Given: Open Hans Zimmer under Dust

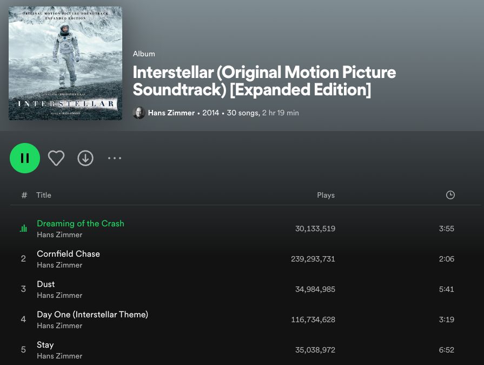Looking at the screenshot, I should click(x=59, y=295).
